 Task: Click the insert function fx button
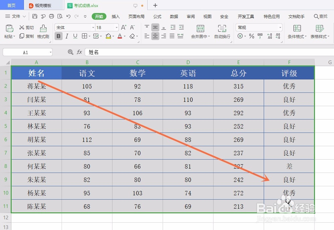tap(79, 52)
